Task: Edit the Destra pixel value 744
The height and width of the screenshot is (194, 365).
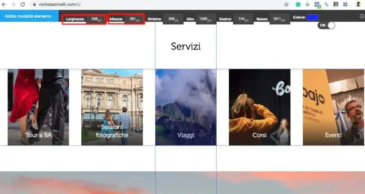Action: [243, 19]
